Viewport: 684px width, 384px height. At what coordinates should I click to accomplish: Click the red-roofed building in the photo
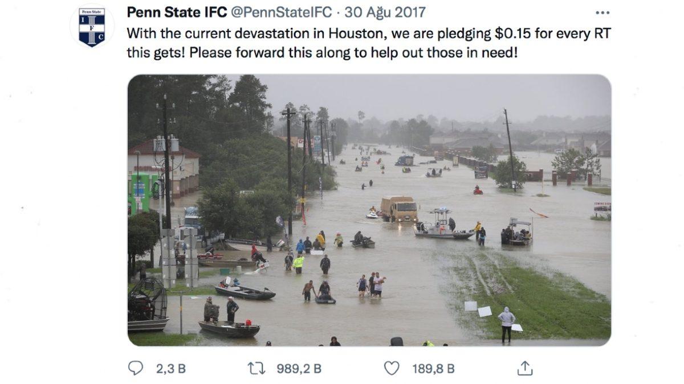(165, 165)
